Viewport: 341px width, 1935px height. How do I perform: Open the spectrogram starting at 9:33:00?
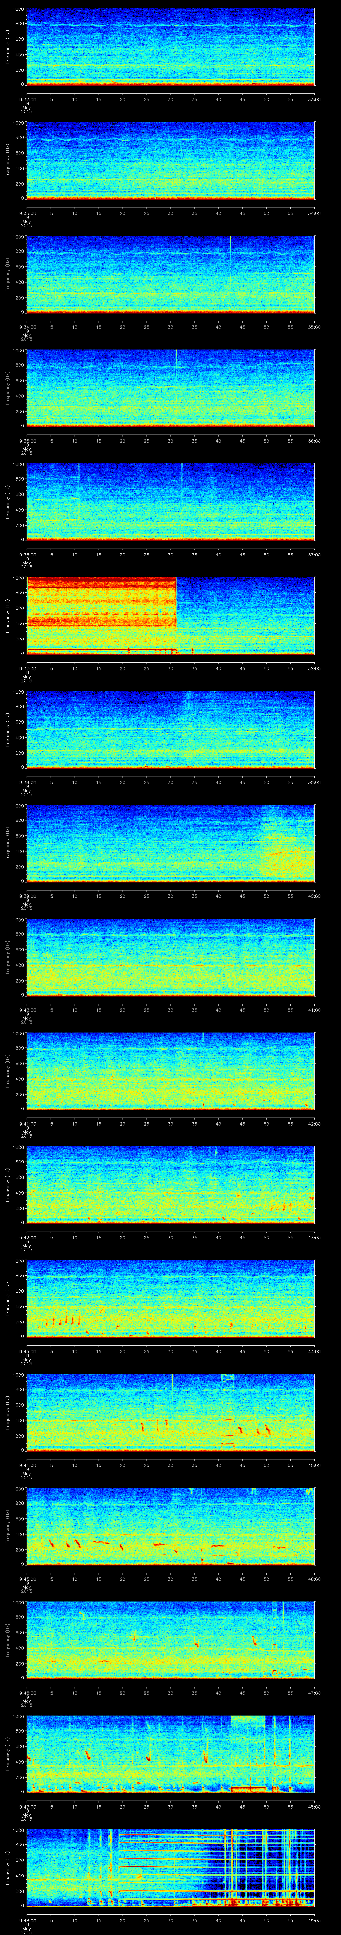click(x=170, y=161)
